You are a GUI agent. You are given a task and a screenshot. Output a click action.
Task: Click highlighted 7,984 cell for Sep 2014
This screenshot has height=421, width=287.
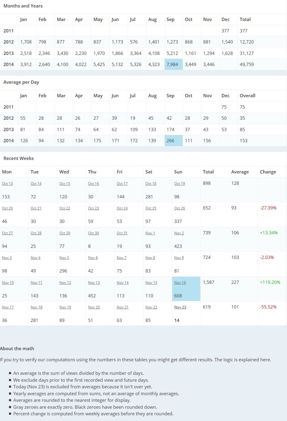[172, 65]
